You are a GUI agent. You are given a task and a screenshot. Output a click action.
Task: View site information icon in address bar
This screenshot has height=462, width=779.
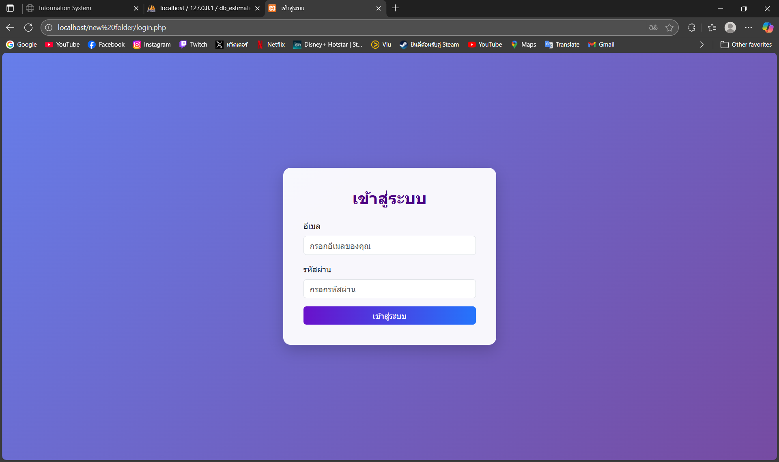49,28
